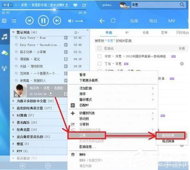The width and height of the screenshot is (190, 170).
Task: Refresh the search results page
Action: pos(113,21)
